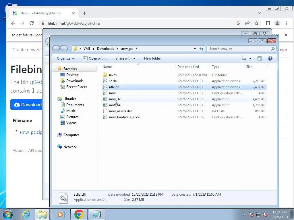Select the smw configuration file
The height and width of the screenshot is (220, 294).
click(112, 93)
